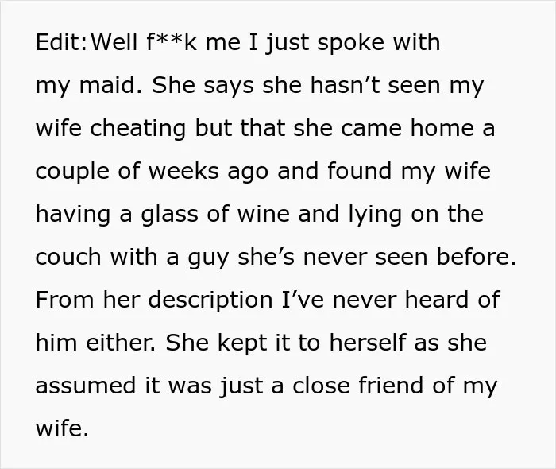556x469 pixels.
Task: Click the words 'found my wife'
Action: pyautogui.click(x=409, y=172)
